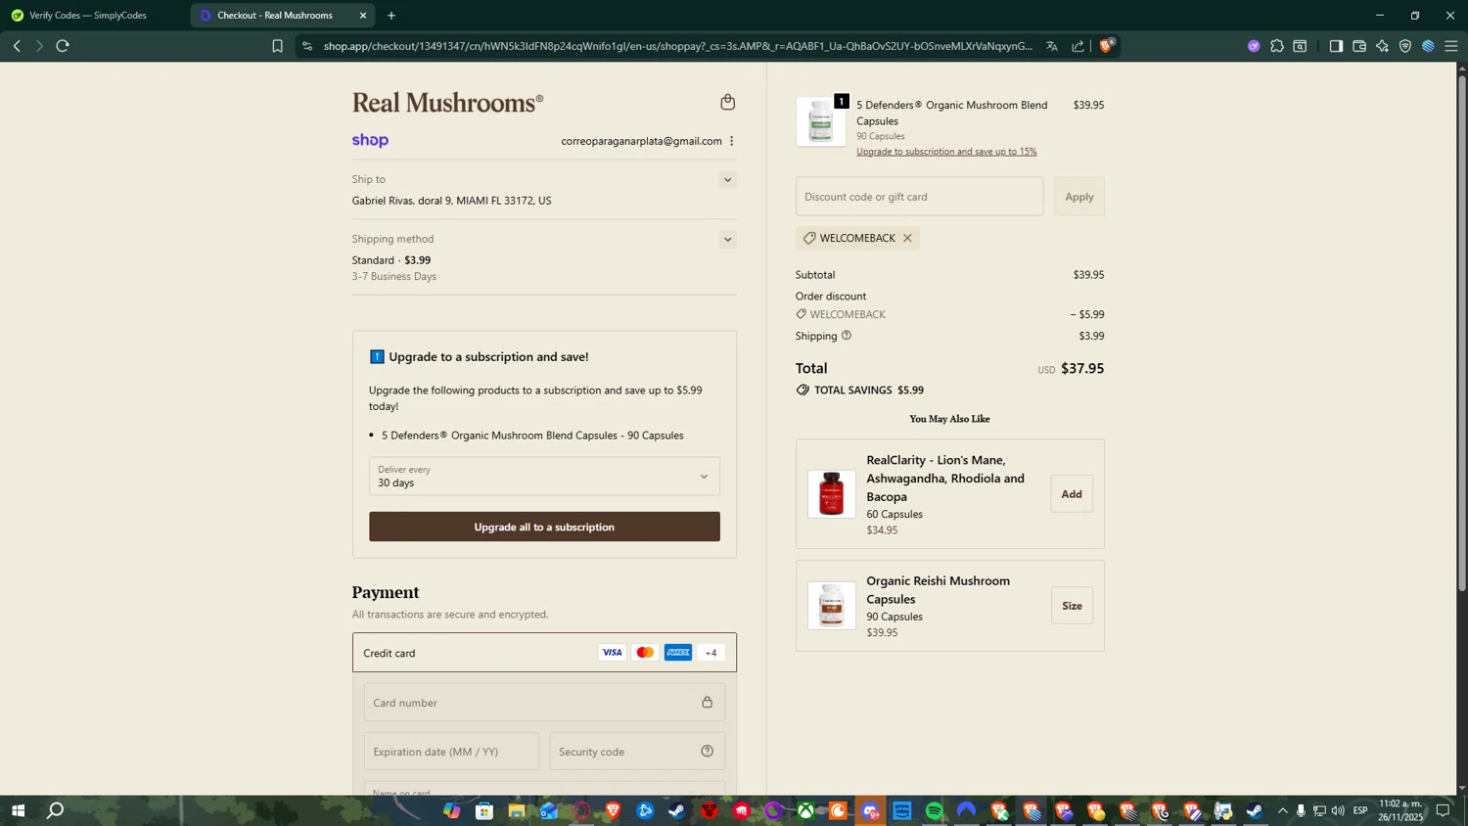The height and width of the screenshot is (826, 1468).
Task: Focus Expiration date field
Action: (x=451, y=752)
